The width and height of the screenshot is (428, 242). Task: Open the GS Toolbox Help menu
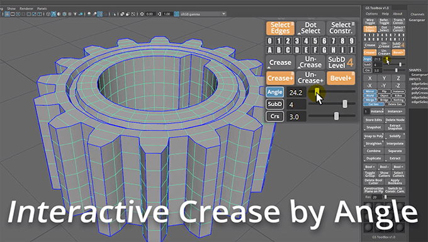point(385,14)
